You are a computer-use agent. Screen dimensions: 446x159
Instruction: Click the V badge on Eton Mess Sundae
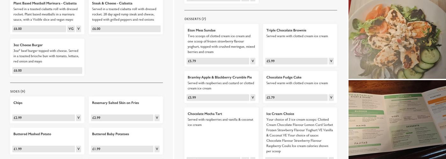pos(253,61)
